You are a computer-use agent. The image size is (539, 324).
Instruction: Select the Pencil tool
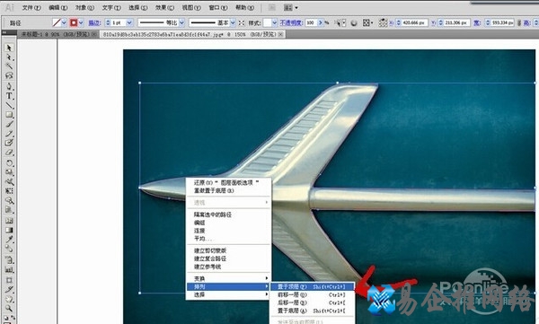(9, 134)
